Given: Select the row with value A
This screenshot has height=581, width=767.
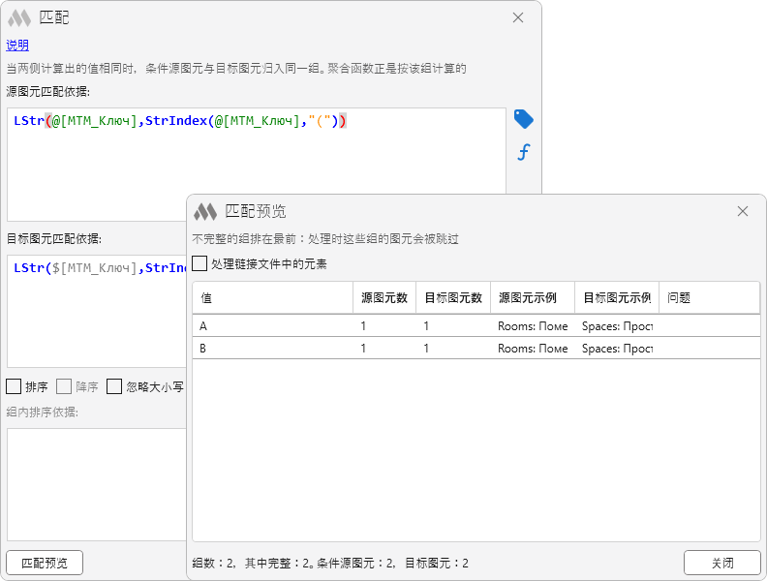Looking at the screenshot, I should pyautogui.click(x=476, y=325).
